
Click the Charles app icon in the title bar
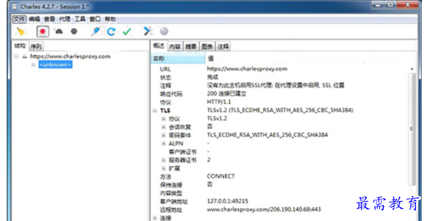pos(15,7)
